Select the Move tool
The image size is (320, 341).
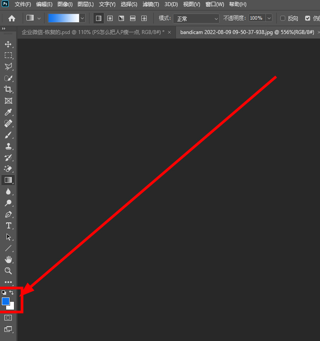pyautogui.click(x=8, y=44)
